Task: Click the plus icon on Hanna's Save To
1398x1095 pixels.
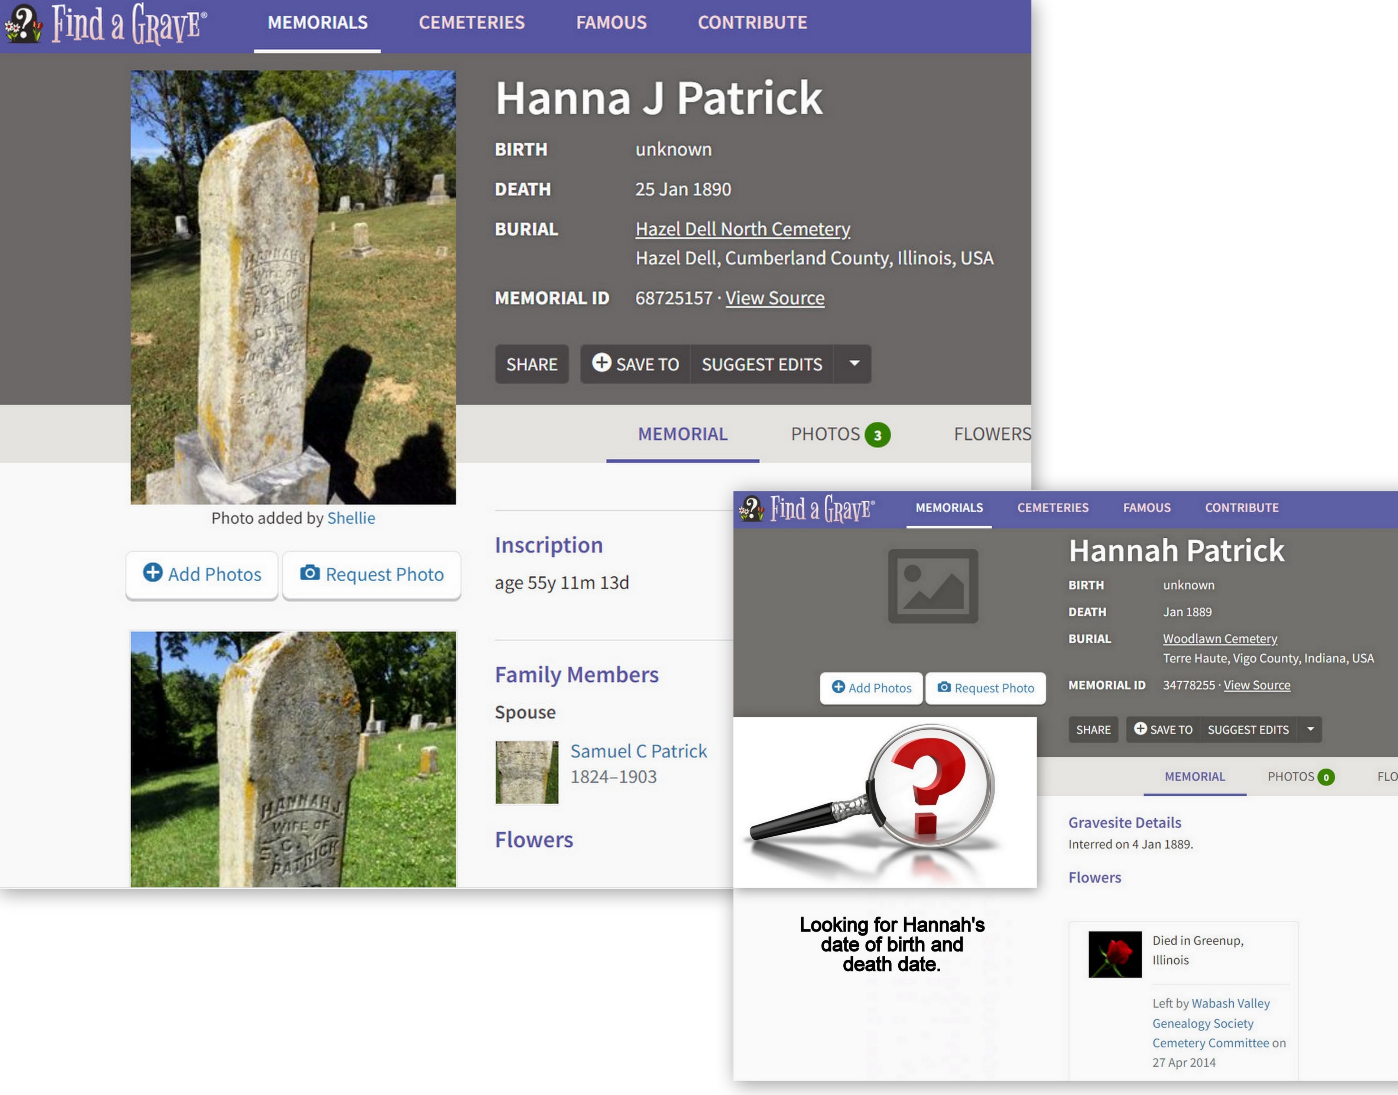Action: click(x=601, y=363)
